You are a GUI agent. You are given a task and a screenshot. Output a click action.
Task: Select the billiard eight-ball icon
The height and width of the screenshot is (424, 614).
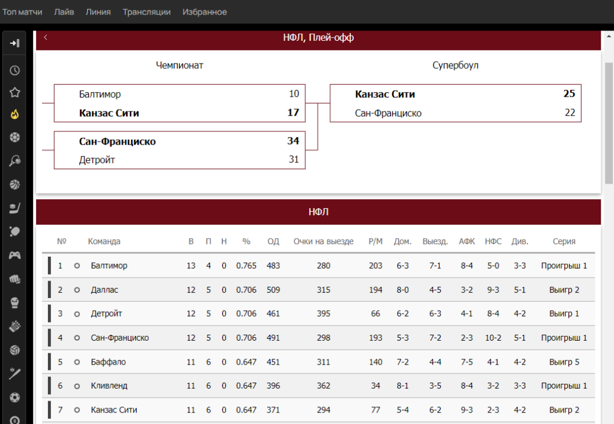14,420
